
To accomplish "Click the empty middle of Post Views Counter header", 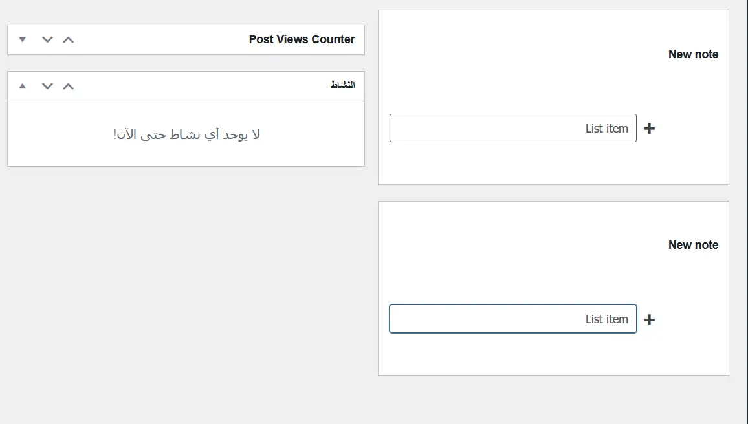I will [162, 39].
